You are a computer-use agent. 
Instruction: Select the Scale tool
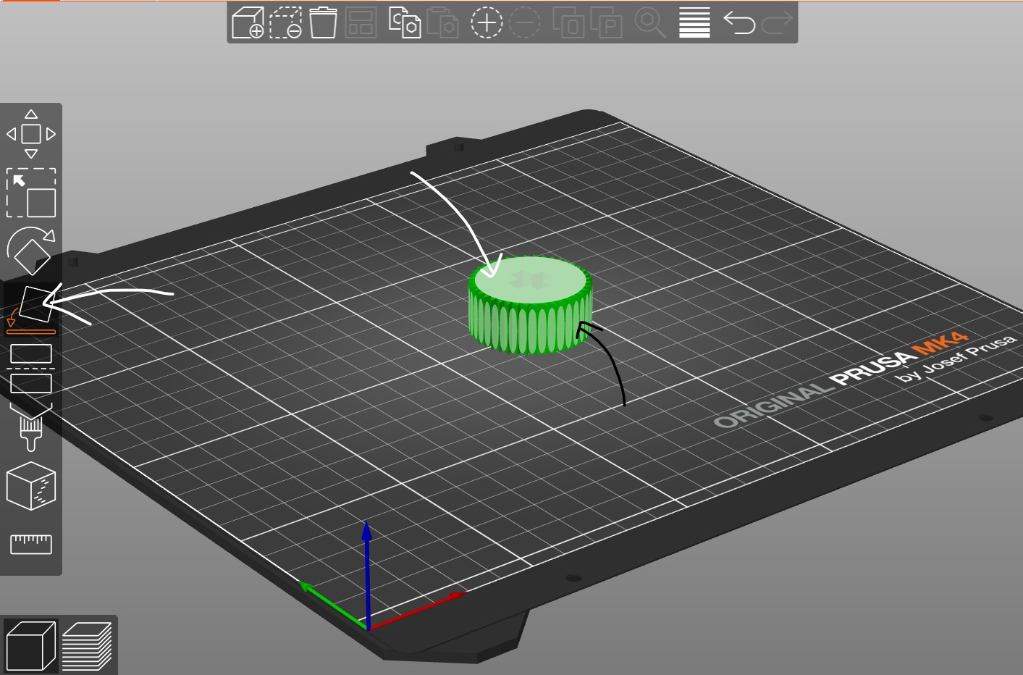(x=31, y=193)
